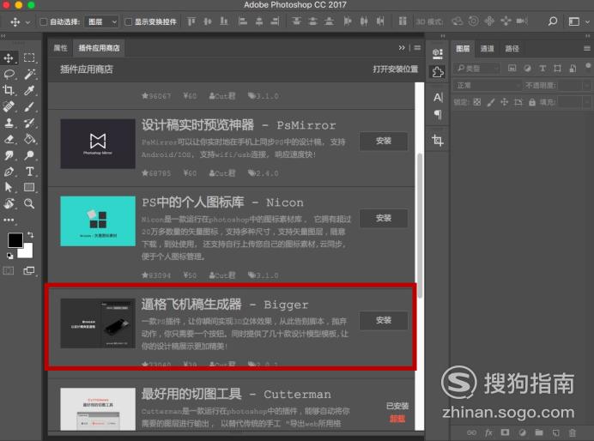The width and height of the screenshot is (594, 441).
Task: Select the Clone Stamp tool
Action: tap(9, 123)
